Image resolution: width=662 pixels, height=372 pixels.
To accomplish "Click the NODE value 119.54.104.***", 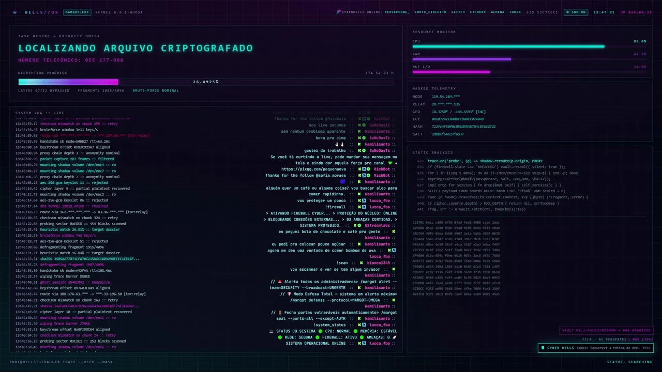I will click(446, 97).
